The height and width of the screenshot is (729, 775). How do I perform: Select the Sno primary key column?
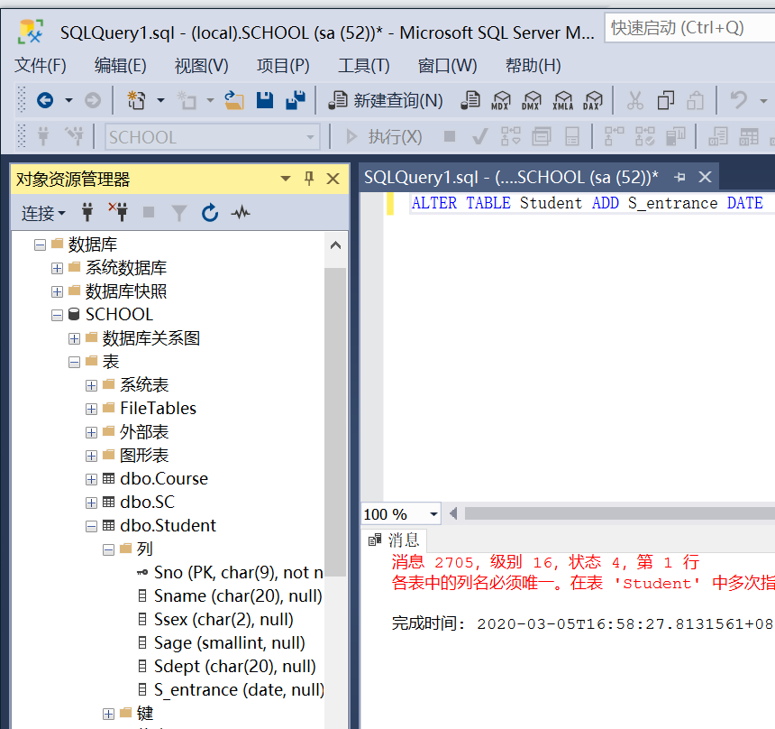230,573
